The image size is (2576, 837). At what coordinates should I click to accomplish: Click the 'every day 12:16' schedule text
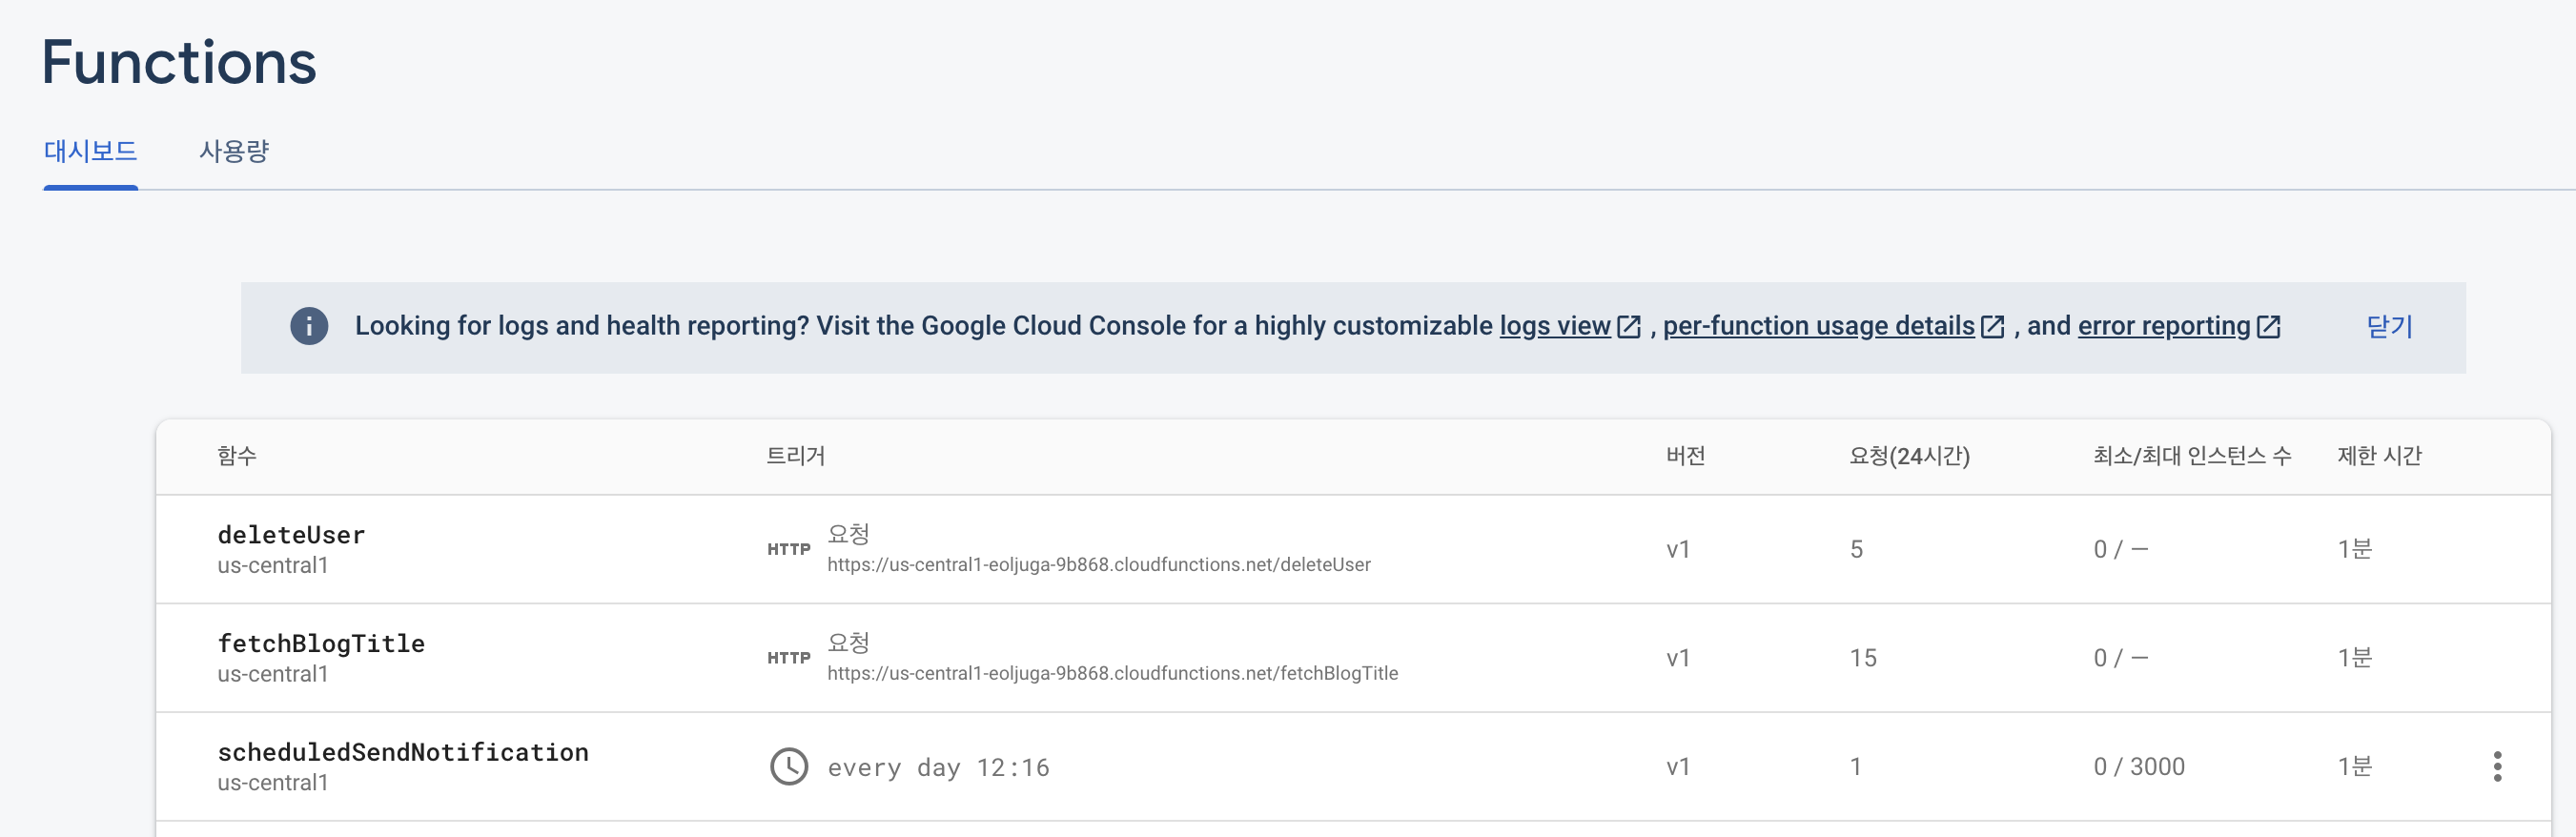[x=938, y=768]
